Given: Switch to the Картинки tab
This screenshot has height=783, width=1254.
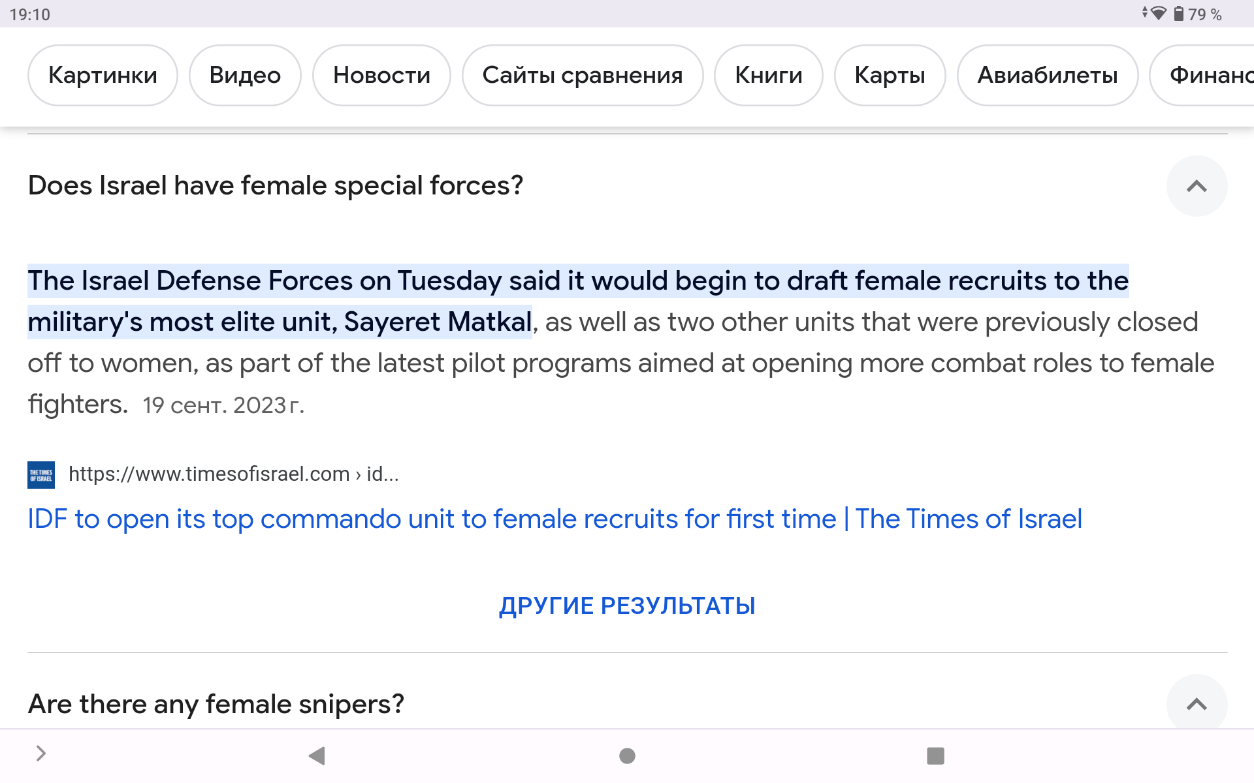Looking at the screenshot, I should (103, 75).
